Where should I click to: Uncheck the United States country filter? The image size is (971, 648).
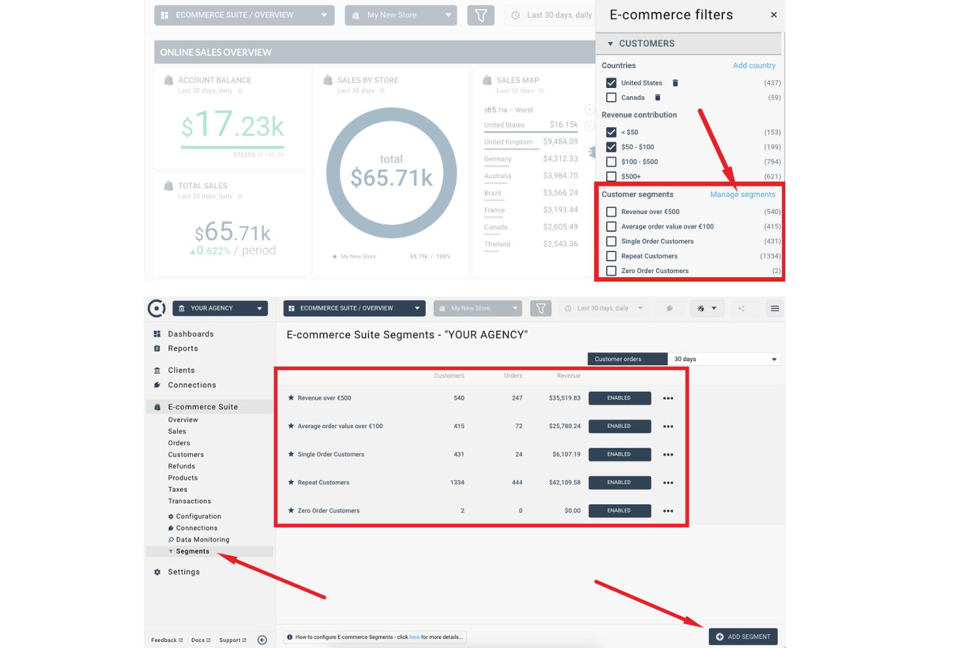pos(611,83)
